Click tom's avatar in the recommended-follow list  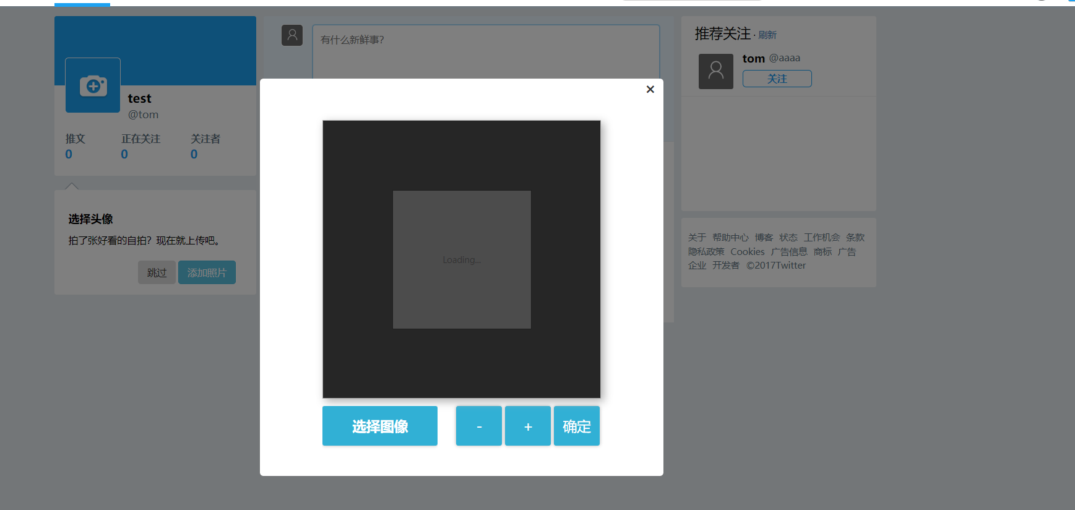[716, 71]
